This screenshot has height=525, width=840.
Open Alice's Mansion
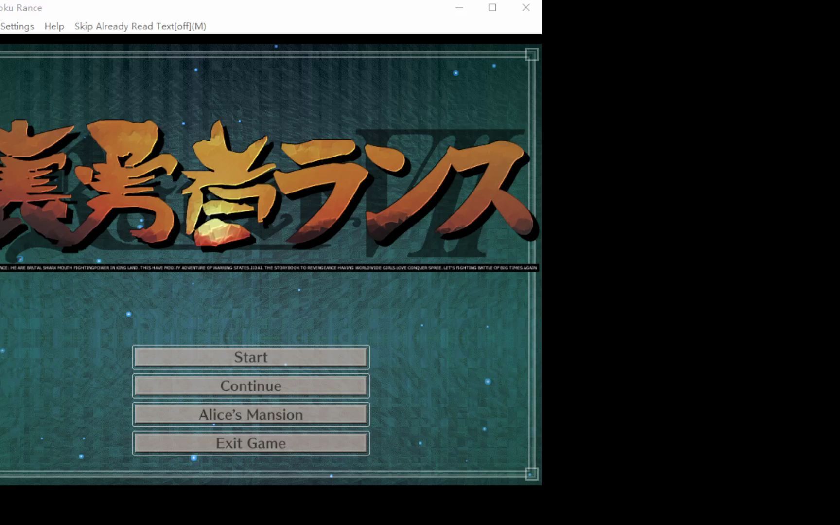tap(251, 415)
